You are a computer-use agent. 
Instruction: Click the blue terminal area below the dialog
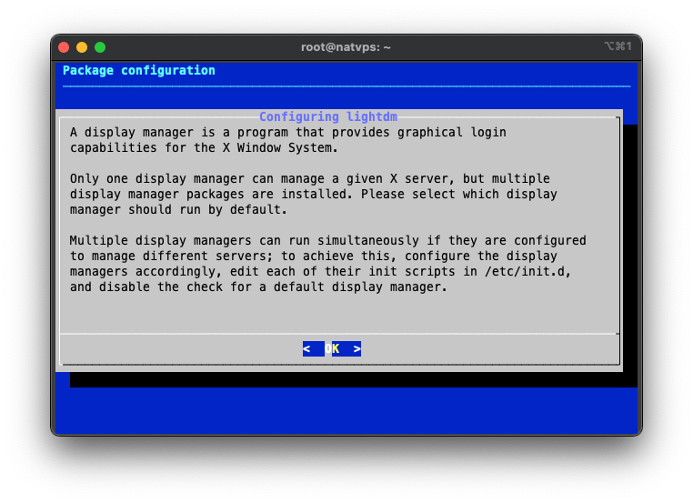(346, 409)
